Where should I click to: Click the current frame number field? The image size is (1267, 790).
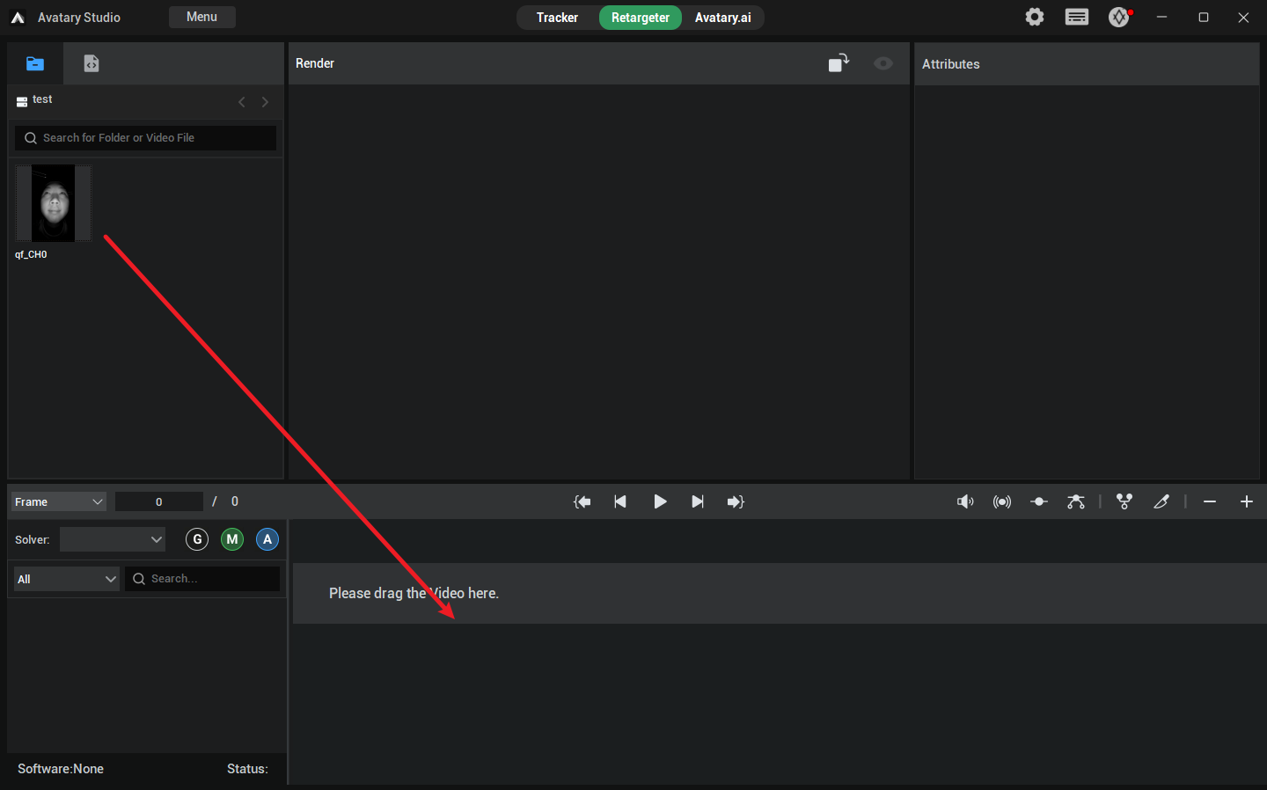click(x=159, y=501)
